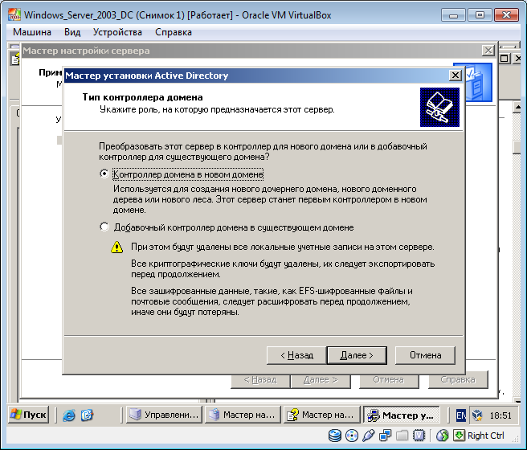Click the Тип контроллера домена heading
This screenshot has width=527, height=450.
point(142,97)
